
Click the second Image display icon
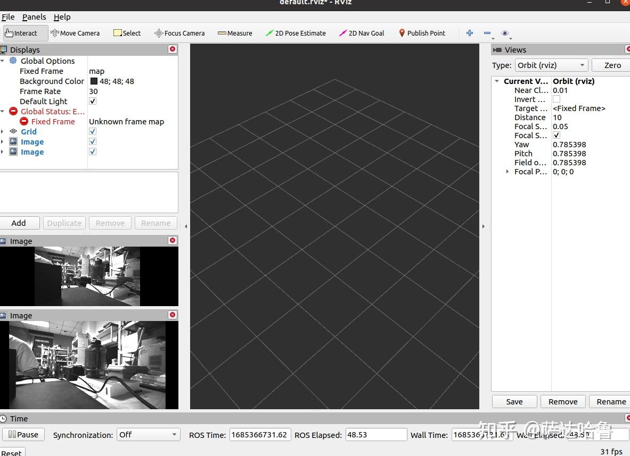[13, 151]
